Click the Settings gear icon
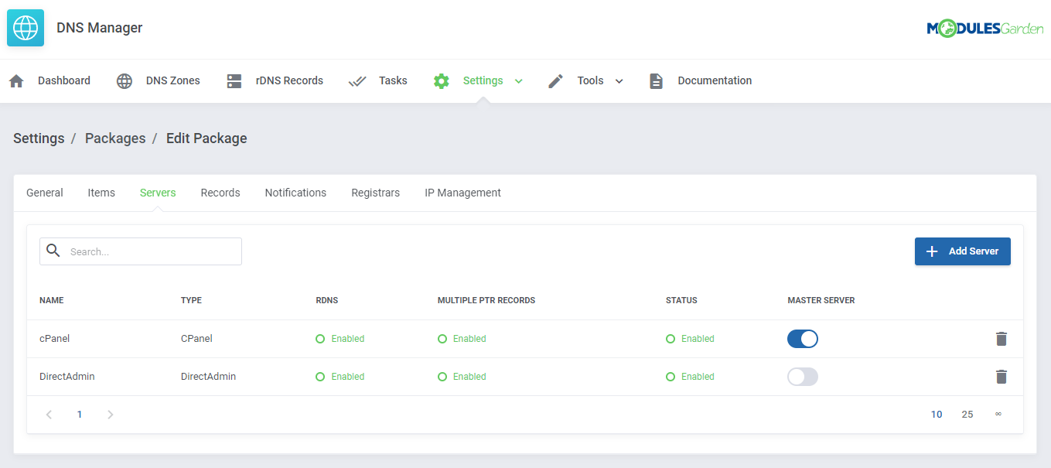Viewport: 1051px width, 468px height. coord(441,80)
